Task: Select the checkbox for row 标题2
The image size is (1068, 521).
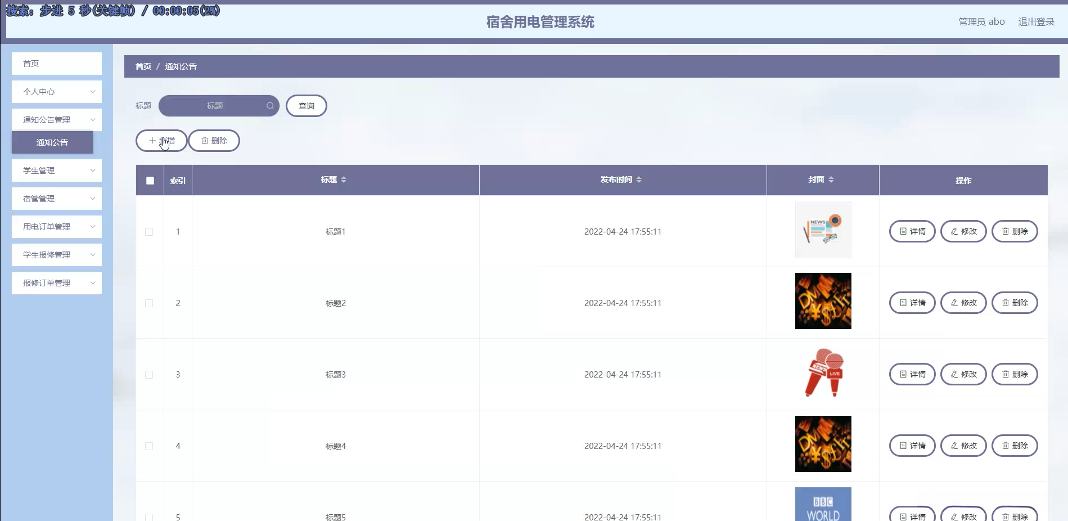Action: pos(149,303)
